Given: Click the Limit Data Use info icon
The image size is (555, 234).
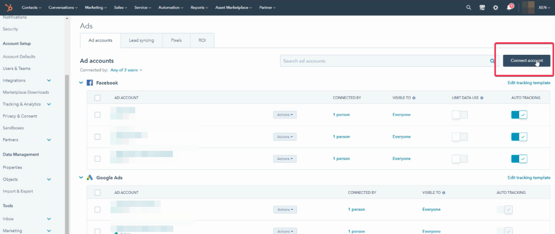Looking at the screenshot, I should (x=482, y=98).
